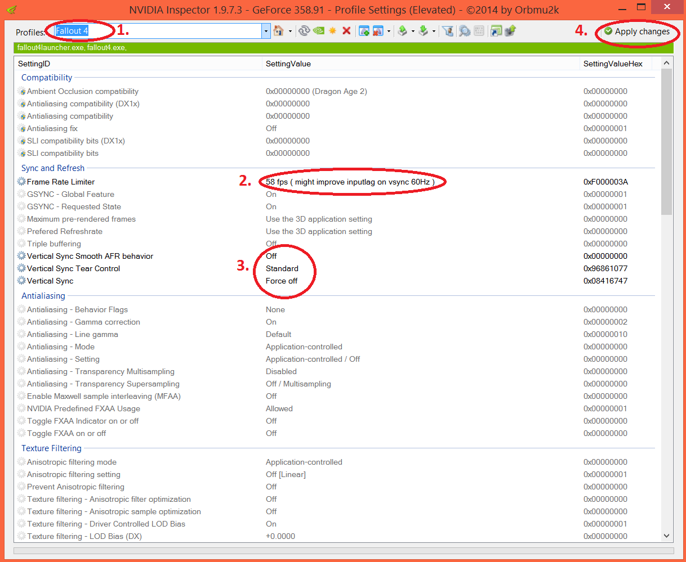Select the 'Force off' Vertical Sync value

(x=282, y=281)
